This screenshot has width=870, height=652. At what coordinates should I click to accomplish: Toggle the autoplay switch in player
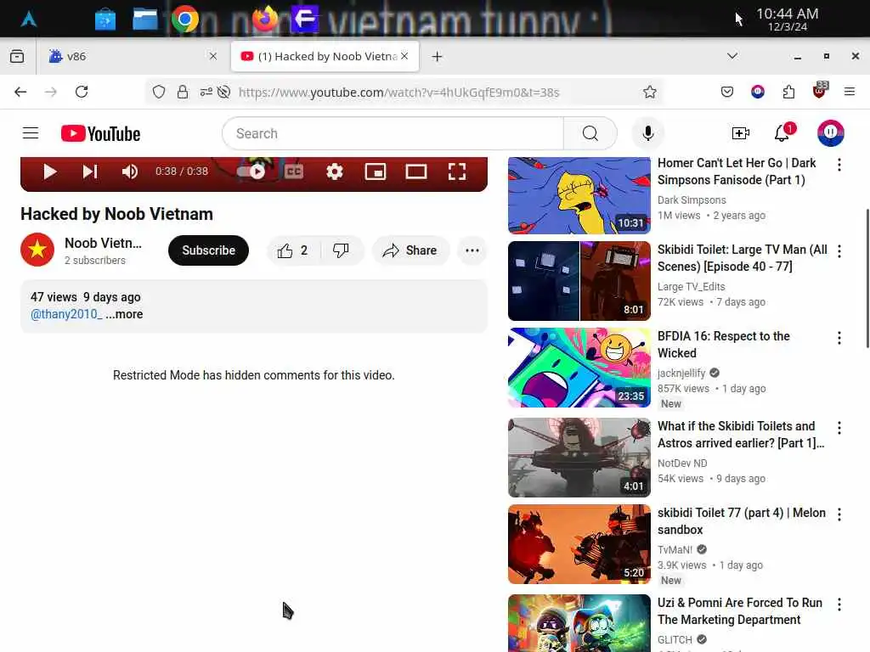251,171
